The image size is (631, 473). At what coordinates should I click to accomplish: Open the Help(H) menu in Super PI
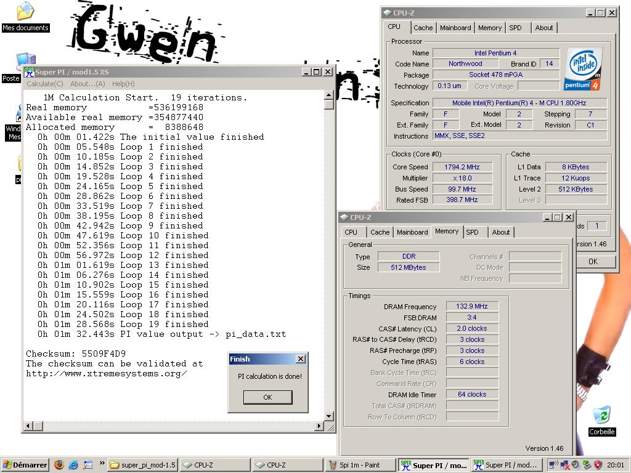[x=123, y=84]
